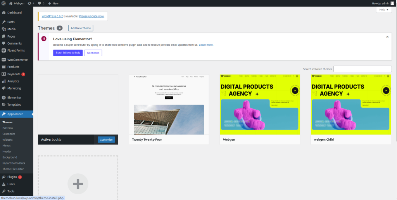Select the Twenty Twenty-Four theme screenshot
Image resolution: width=397 pixels, height=200 pixels.
(169, 105)
